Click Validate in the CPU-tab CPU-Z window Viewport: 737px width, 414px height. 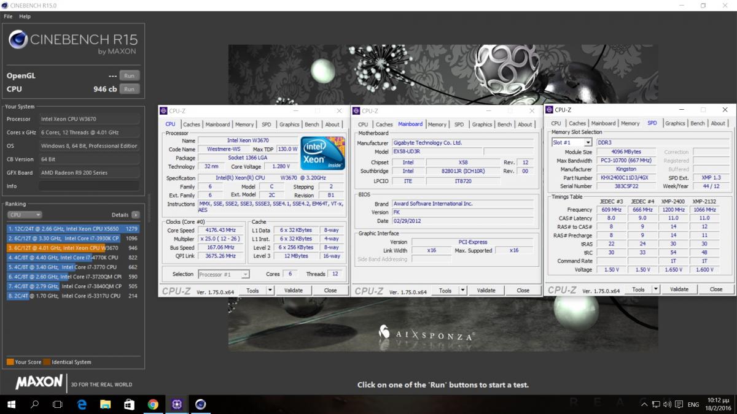pos(294,290)
